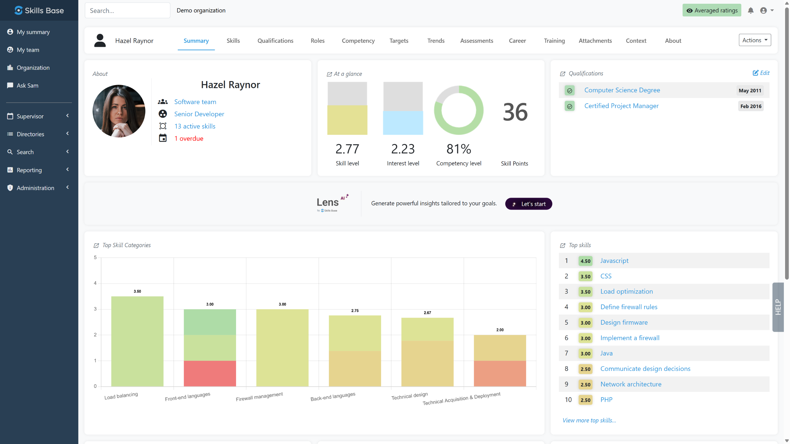The image size is (790, 444).
Task: Switch to the Competency tab
Action: click(358, 41)
